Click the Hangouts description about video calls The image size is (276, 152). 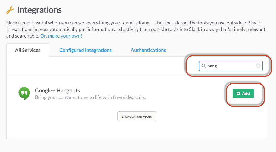(x=90, y=97)
